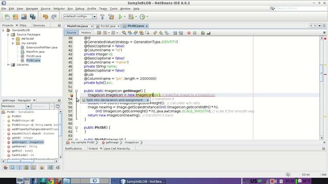The image size is (328, 184).
Task: Click getImage in the breadcrumb bar
Action: (x=112, y=142)
